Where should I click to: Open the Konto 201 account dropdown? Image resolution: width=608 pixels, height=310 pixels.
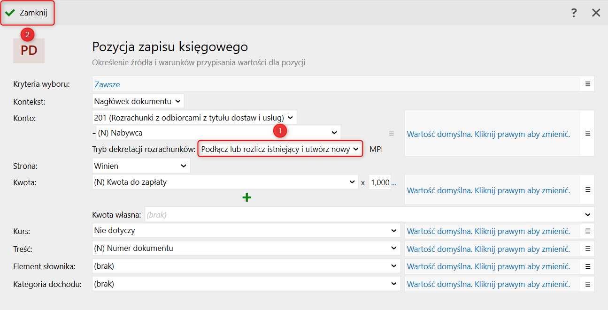194,117
